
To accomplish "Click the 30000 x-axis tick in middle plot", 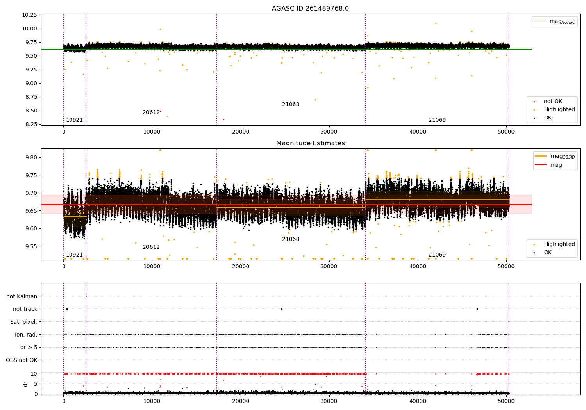I will [x=329, y=266].
